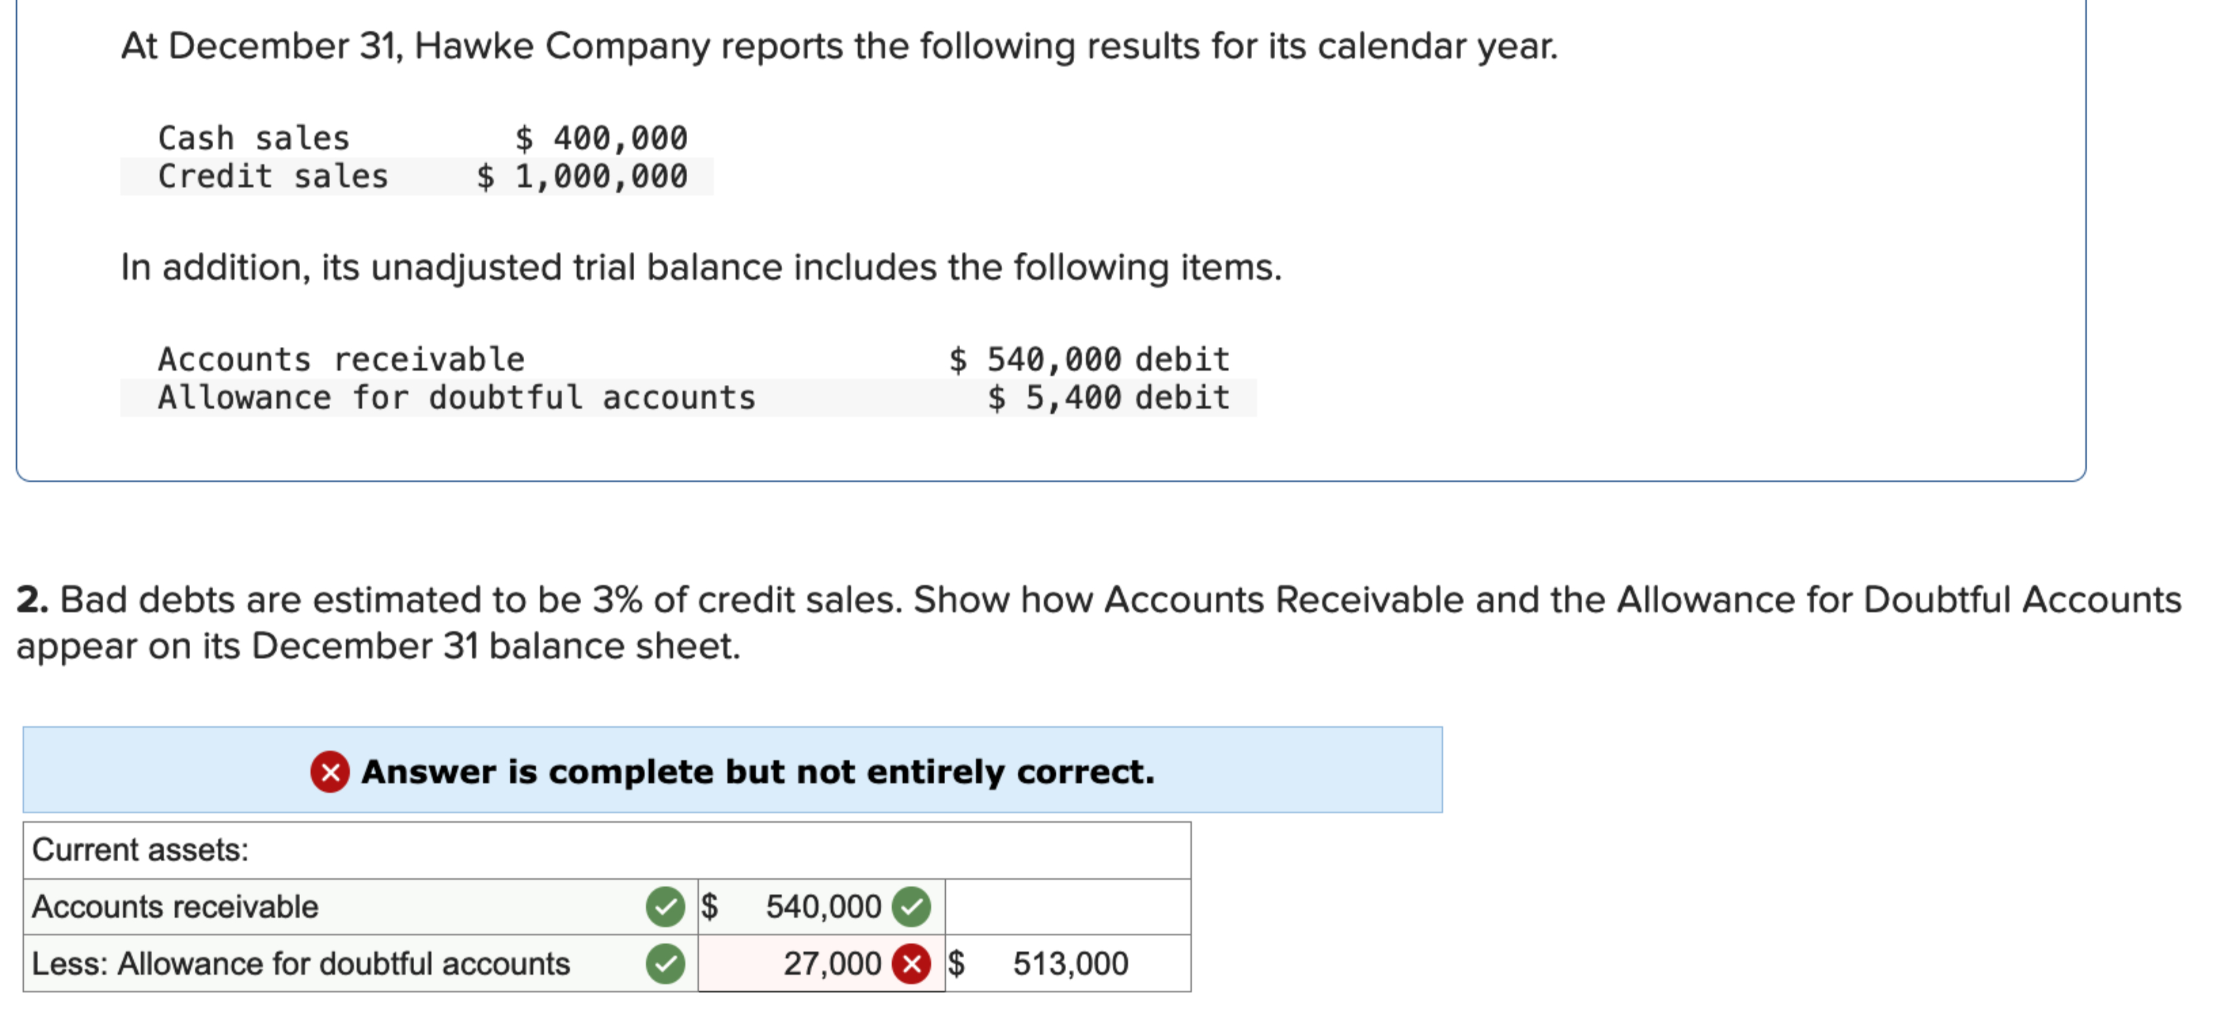Click the 'In addition, its unadjusted trial balance' sentence
The width and height of the screenshot is (2221, 1029).
pyautogui.click(x=701, y=267)
